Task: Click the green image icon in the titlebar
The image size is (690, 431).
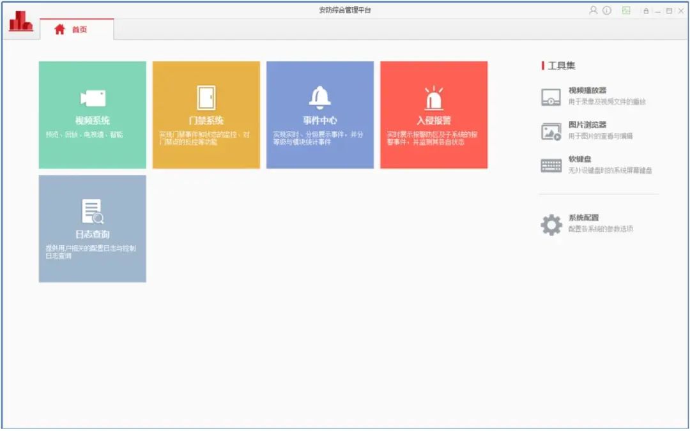Action: click(626, 10)
